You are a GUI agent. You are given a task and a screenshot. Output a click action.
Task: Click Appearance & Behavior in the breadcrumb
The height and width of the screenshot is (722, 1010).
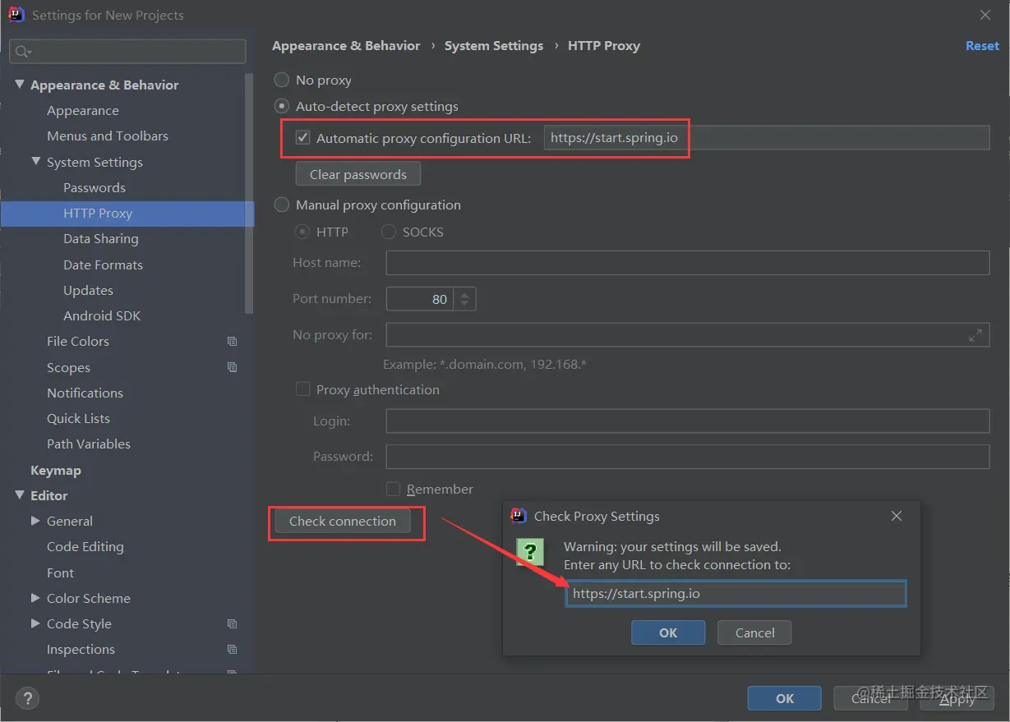coord(346,46)
